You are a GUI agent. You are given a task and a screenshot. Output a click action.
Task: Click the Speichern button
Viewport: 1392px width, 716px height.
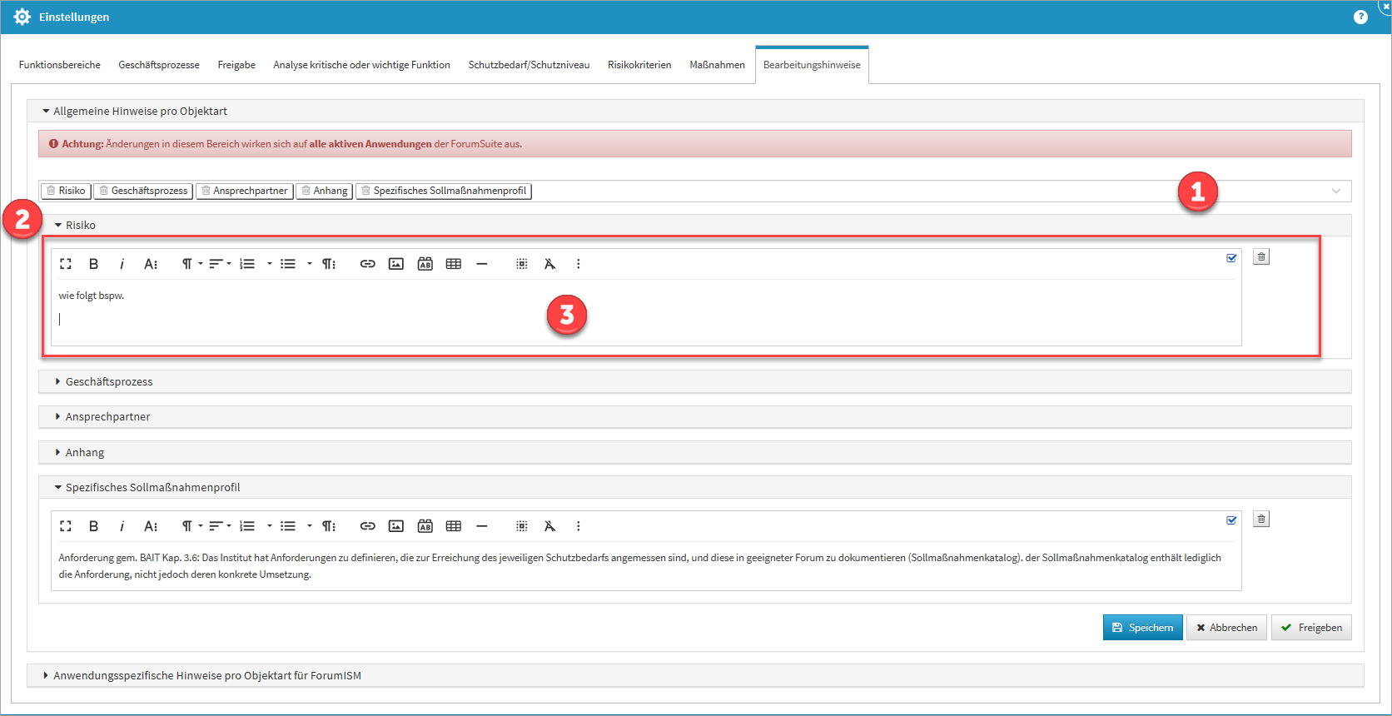point(1142,628)
